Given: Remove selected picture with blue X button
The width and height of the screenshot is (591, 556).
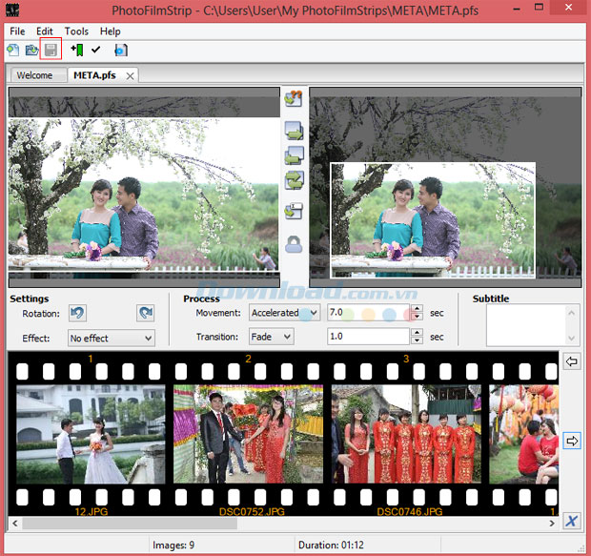Looking at the screenshot, I should pos(571,520).
